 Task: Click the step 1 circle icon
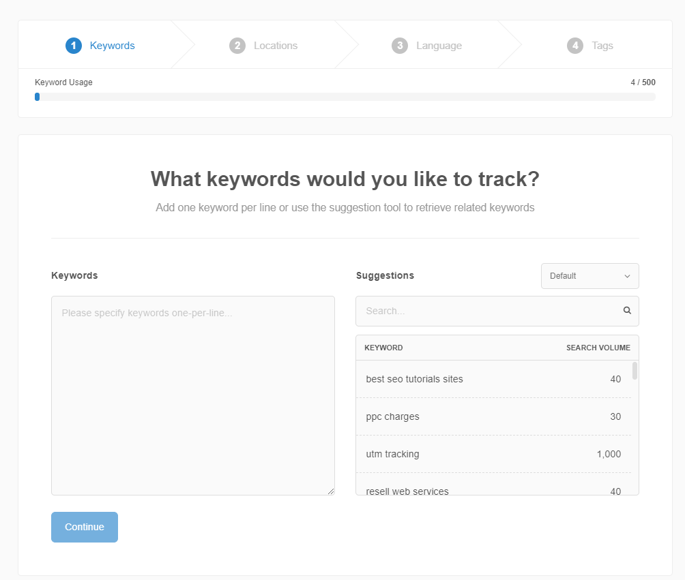point(74,46)
